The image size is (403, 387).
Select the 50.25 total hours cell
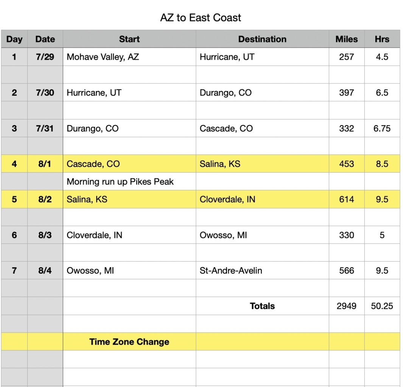pos(382,306)
